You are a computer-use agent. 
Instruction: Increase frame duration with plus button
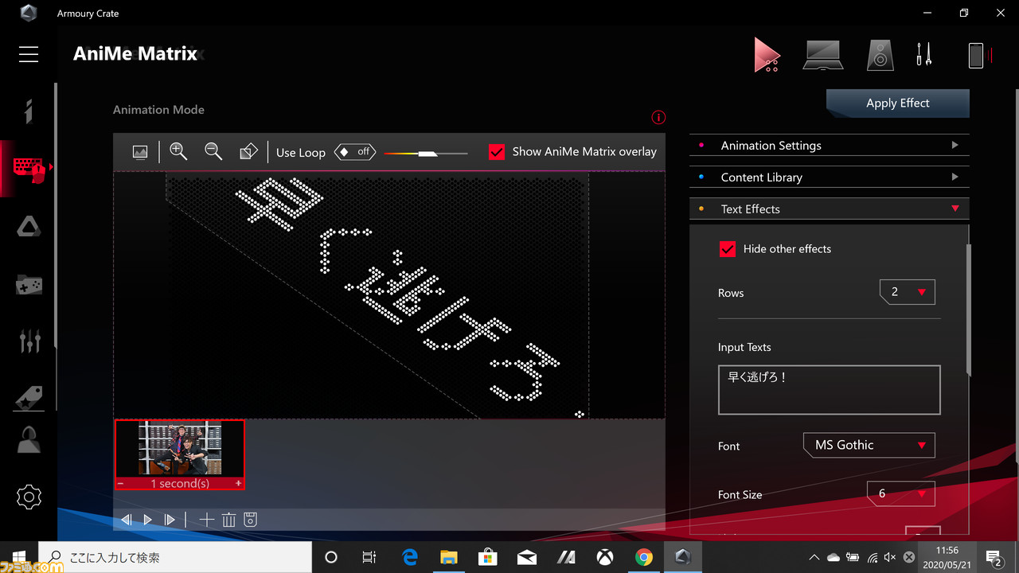point(238,484)
